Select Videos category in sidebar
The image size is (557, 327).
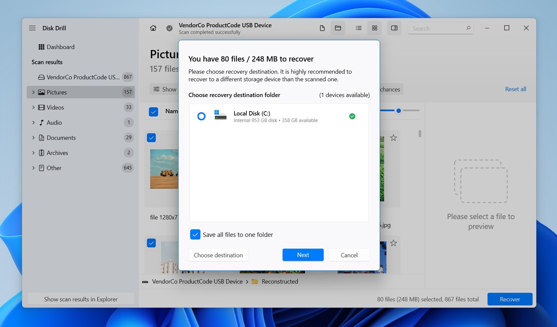(x=80, y=107)
